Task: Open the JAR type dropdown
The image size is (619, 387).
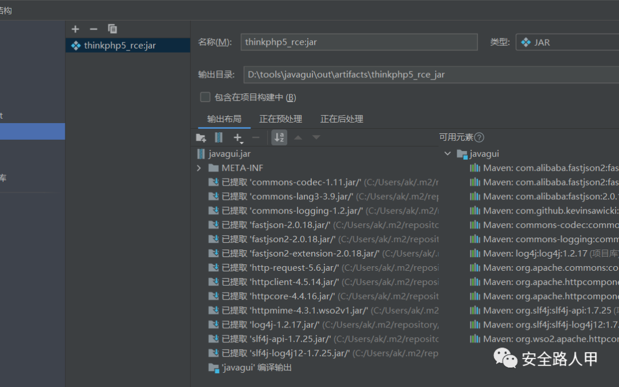Action: pyautogui.click(x=567, y=42)
